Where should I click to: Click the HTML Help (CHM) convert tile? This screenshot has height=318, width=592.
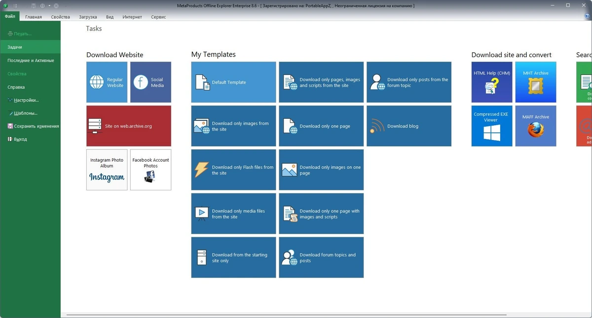coord(492,82)
